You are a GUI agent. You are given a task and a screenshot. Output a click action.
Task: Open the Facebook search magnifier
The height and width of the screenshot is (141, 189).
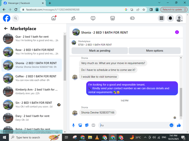pyautogui.click(x=15, y=18)
